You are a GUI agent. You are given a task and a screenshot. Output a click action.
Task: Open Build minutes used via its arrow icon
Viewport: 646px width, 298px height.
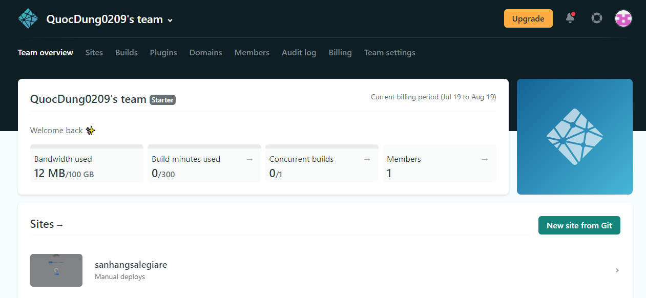click(249, 159)
